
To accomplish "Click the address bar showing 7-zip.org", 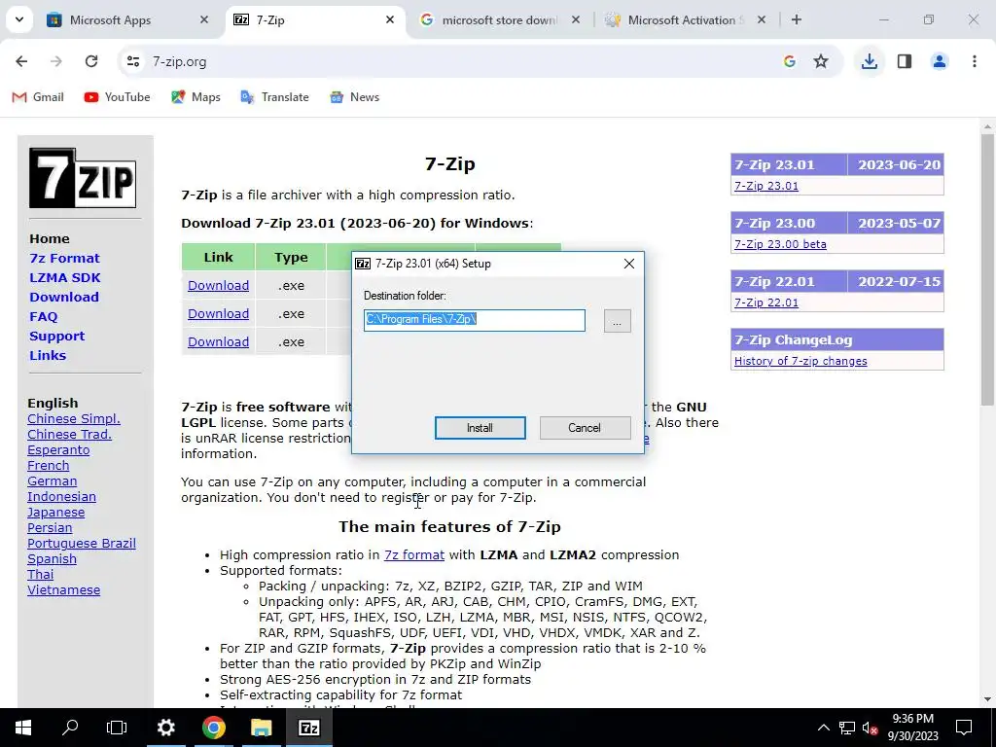I will (457, 61).
